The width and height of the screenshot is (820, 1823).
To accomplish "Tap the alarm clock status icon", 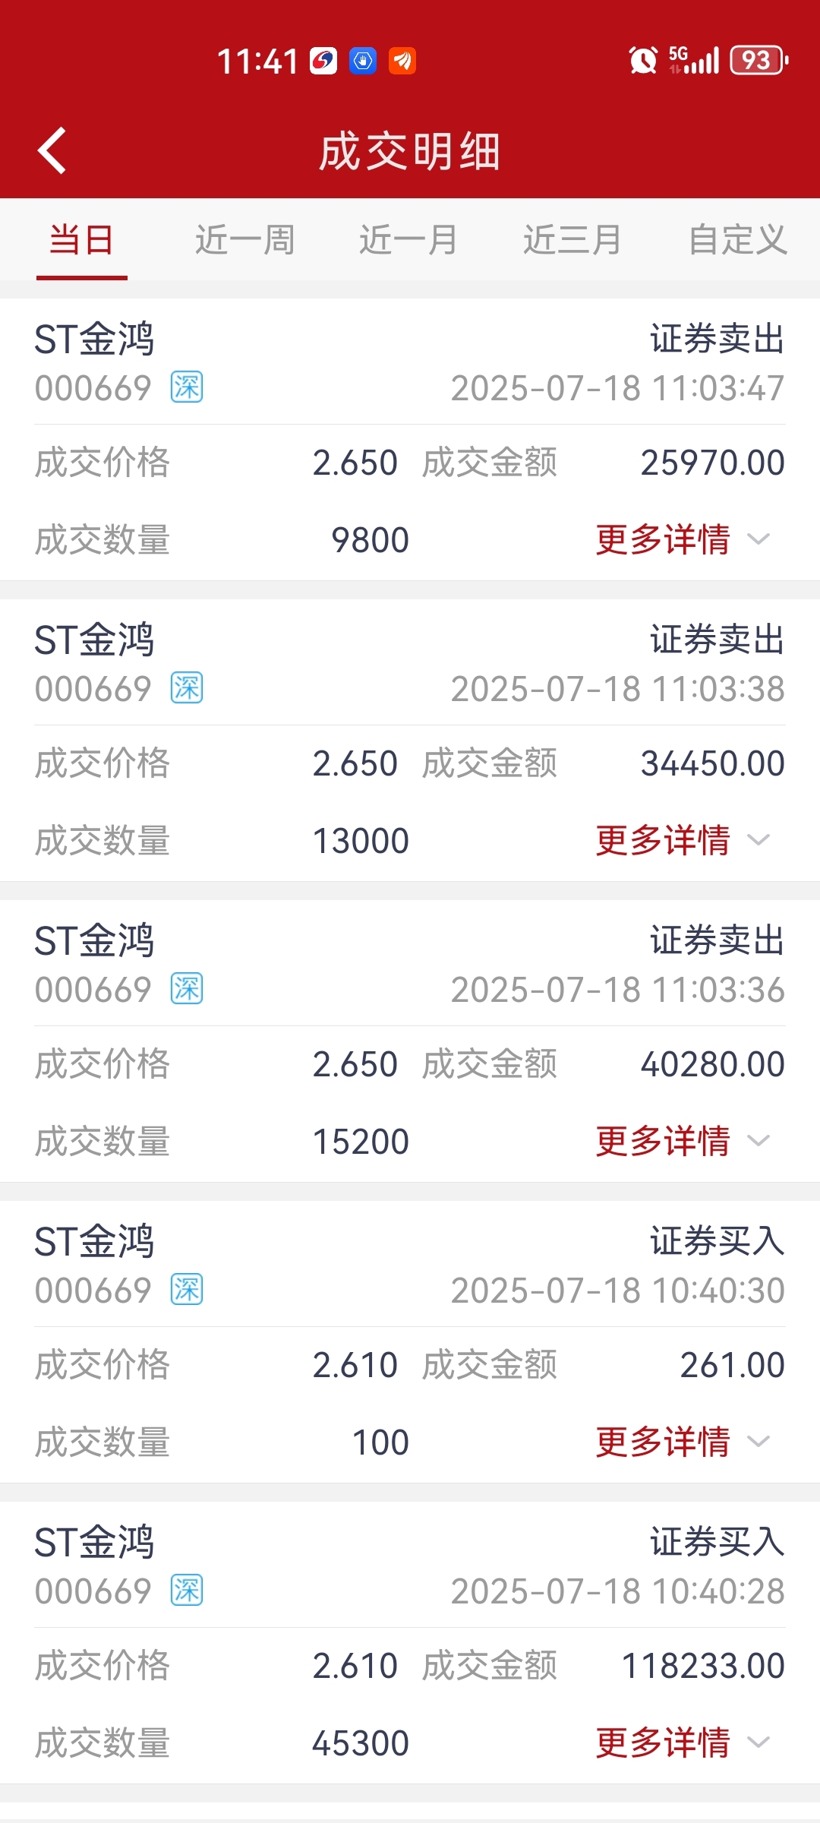I will click(643, 60).
